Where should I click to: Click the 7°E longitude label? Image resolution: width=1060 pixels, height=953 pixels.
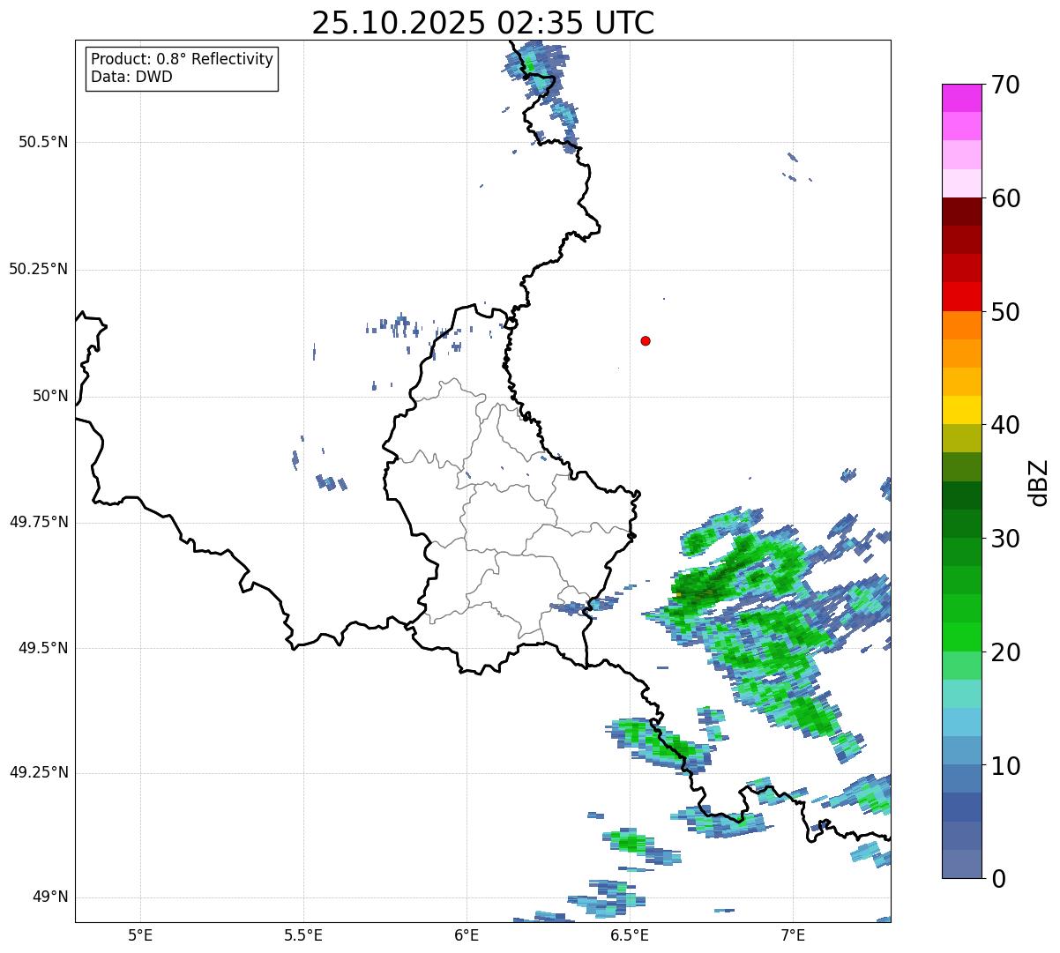[x=793, y=934]
